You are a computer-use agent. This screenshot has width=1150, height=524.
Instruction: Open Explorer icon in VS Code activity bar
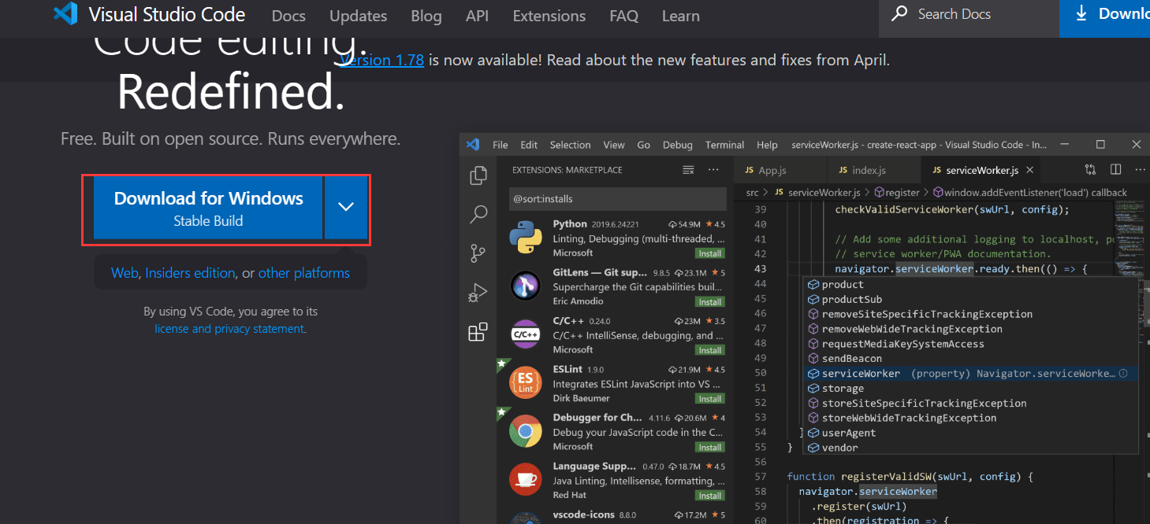tap(478, 175)
